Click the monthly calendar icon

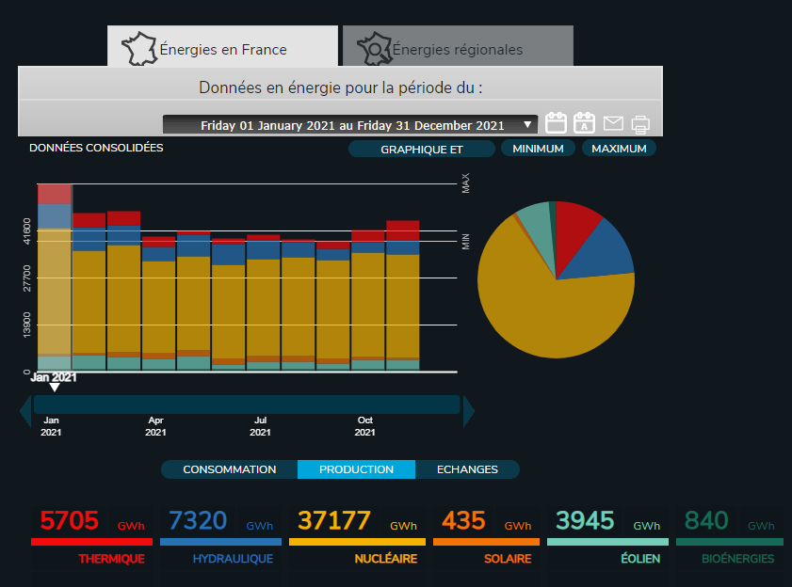[x=556, y=123]
